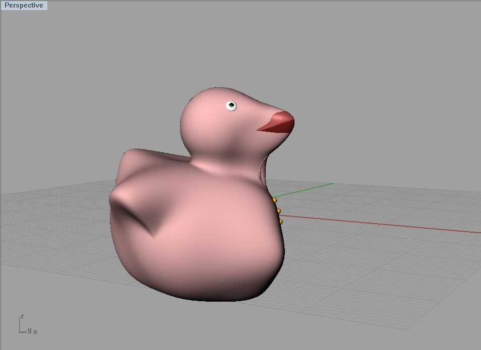Select the topmost yellow control point
Screen dimensions: 481x350
point(275,200)
